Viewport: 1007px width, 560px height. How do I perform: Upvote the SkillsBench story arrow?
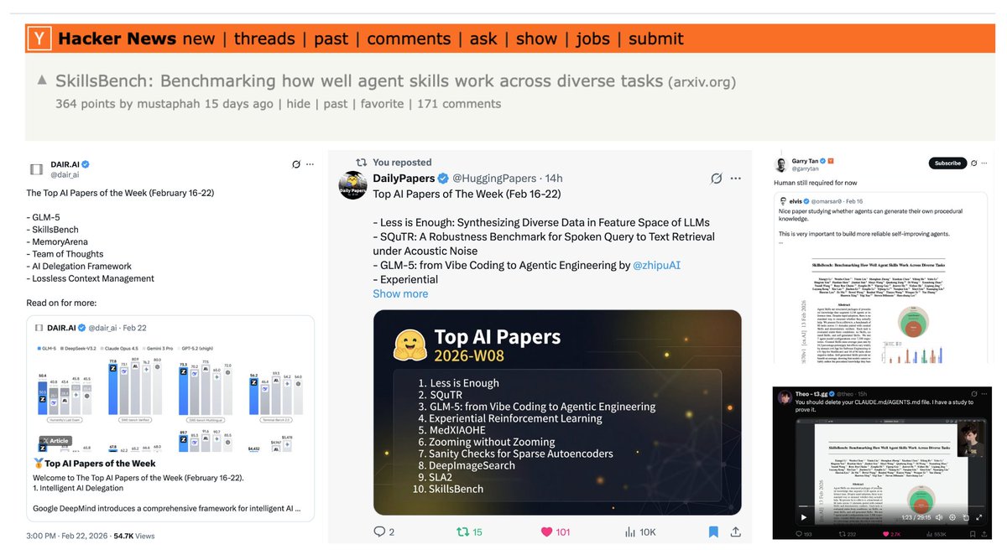[x=42, y=80]
